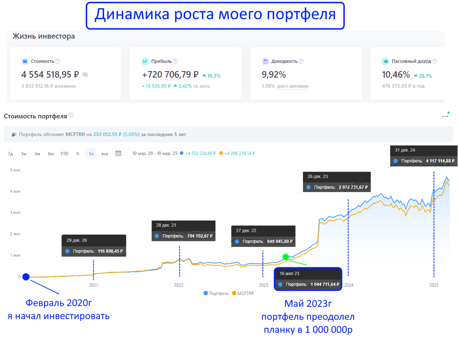Click the рост активов underlined link
The width and height of the screenshot is (459, 340).
(x=293, y=86)
